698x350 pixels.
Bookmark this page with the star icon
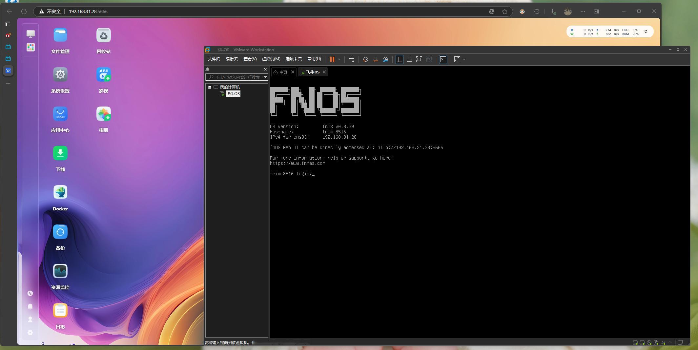pos(505,11)
